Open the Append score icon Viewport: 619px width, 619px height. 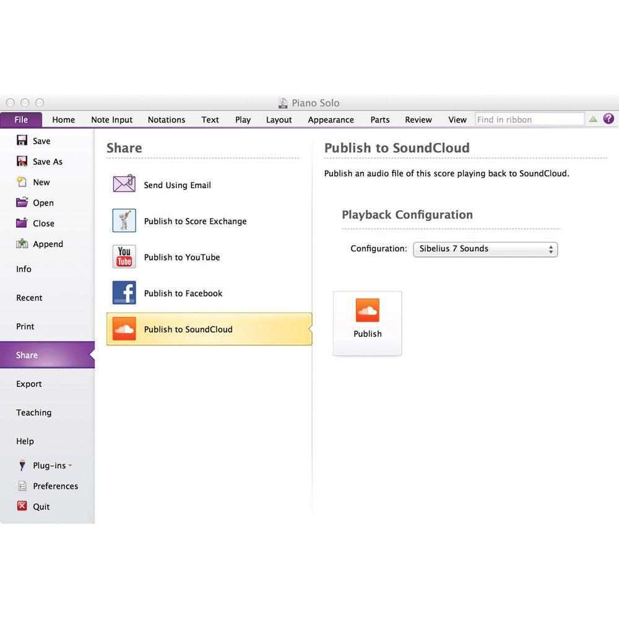pos(22,244)
